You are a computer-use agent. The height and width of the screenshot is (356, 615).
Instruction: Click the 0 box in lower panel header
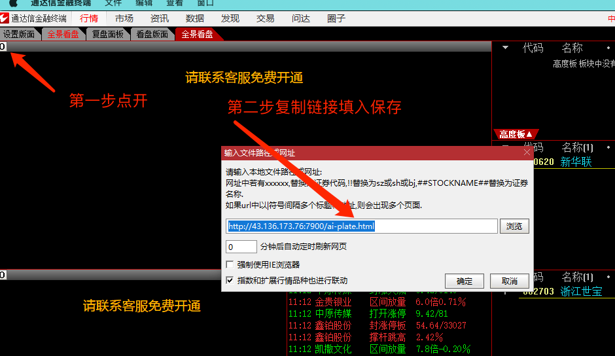click(3, 275)
